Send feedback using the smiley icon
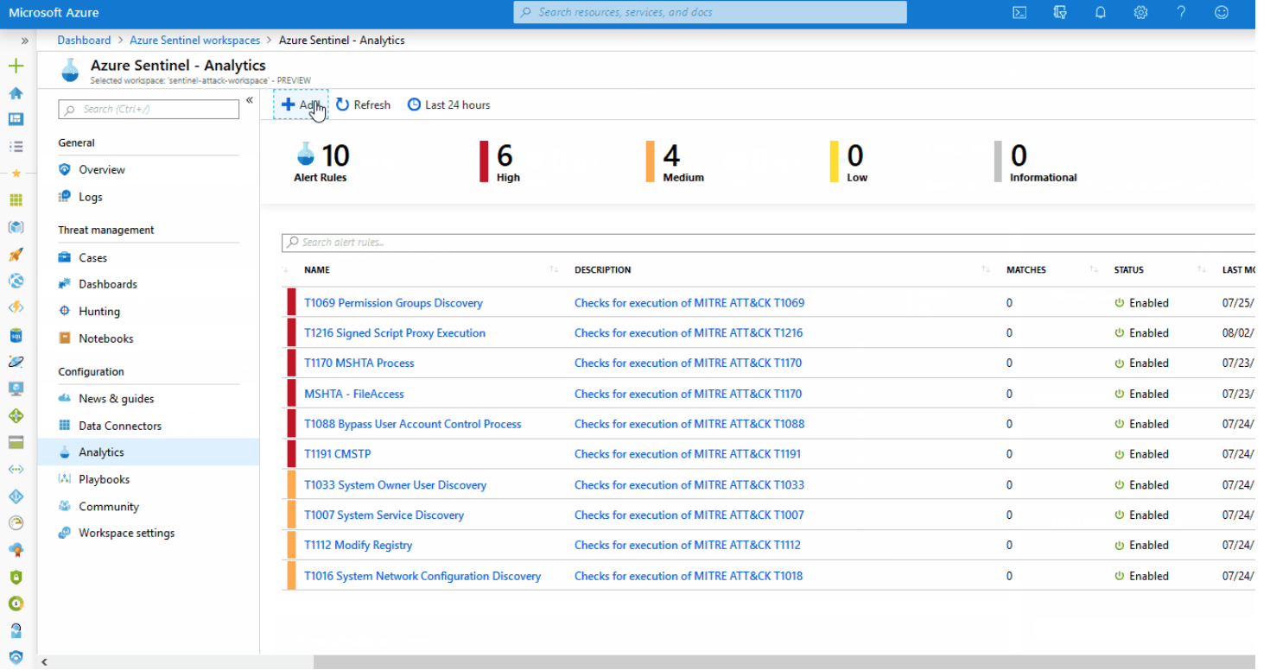The width and height of the screenshot is (1270, 670). point(1222,12)
